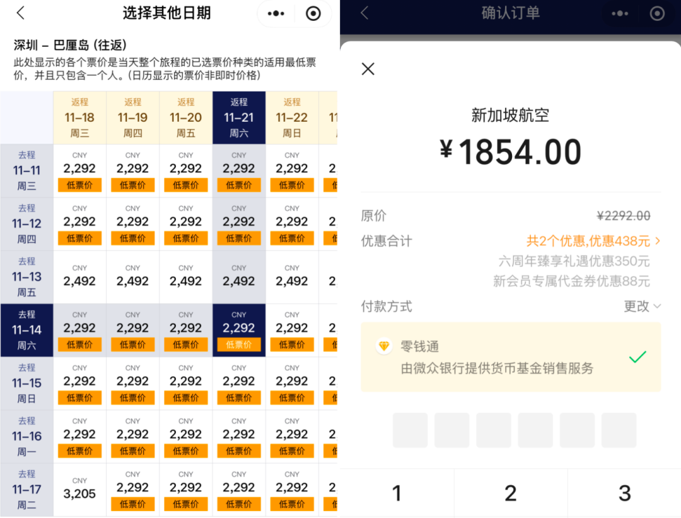Tap 低票价 badge for 11-16 to 11-18

click(79, 451)
